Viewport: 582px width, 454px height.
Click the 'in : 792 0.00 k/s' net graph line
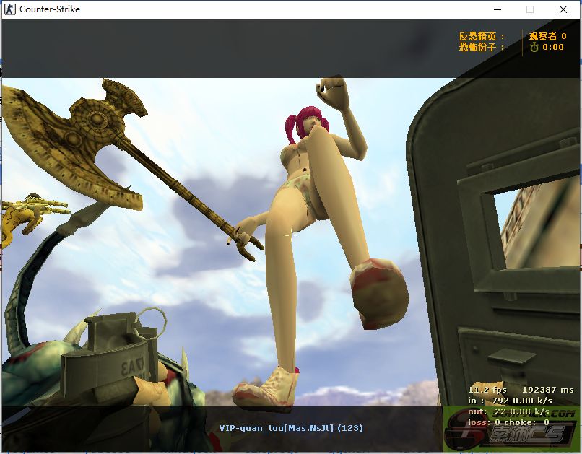[510, 401]
